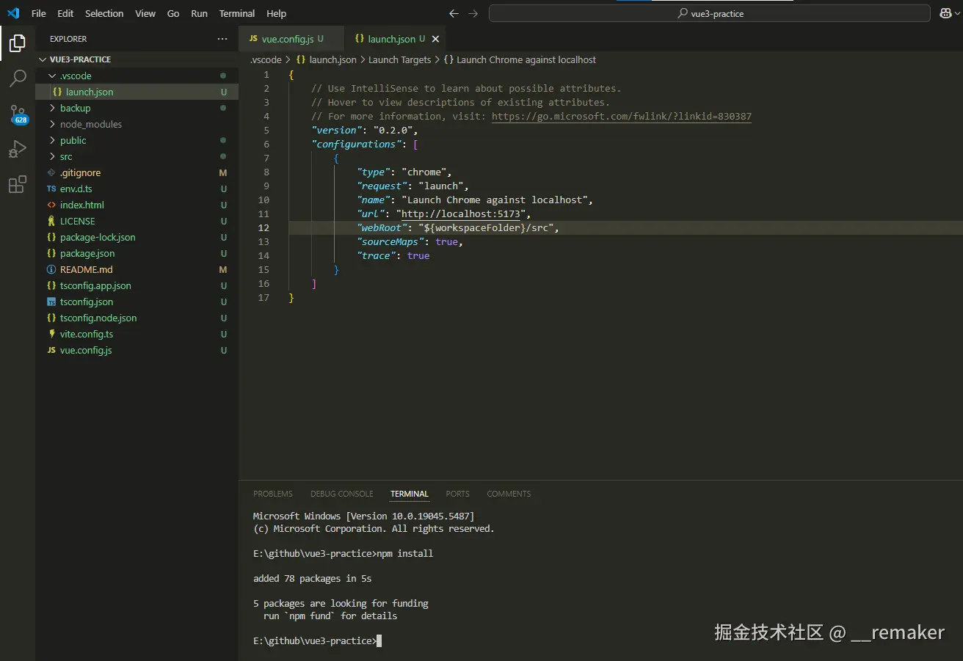Click the back navigation arrow
The width and height of the screenshot is (963, 661).
click(x=454, y=14)
